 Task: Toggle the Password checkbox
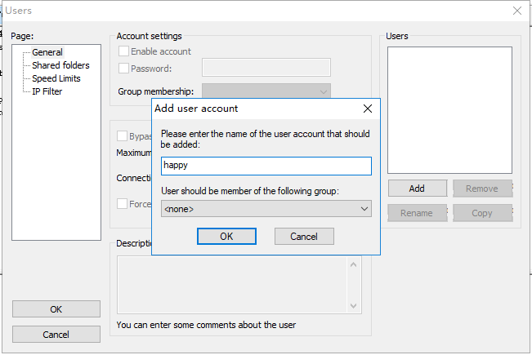coord(124,69)
